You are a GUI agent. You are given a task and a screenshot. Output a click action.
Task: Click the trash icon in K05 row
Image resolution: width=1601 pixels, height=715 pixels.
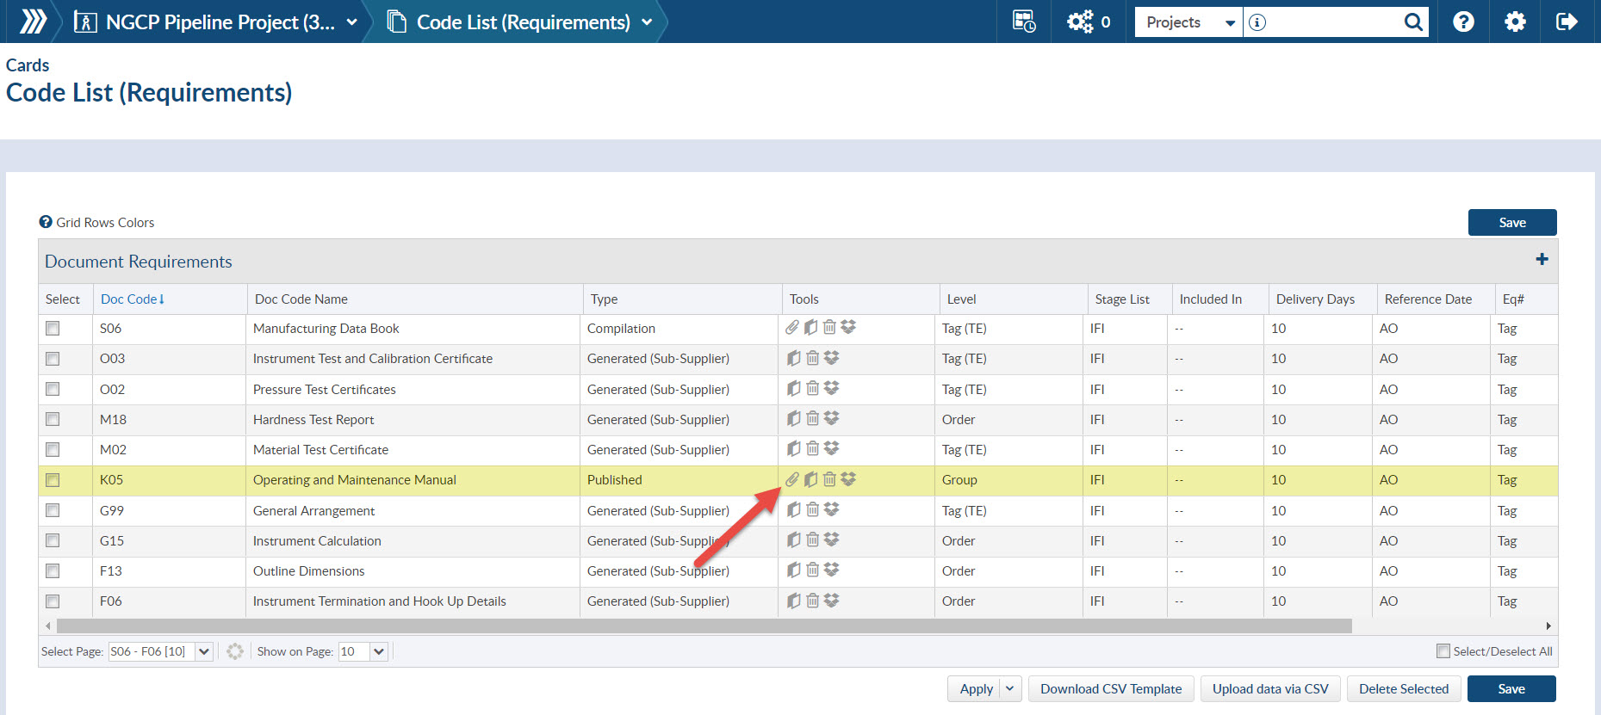[829, 479]
